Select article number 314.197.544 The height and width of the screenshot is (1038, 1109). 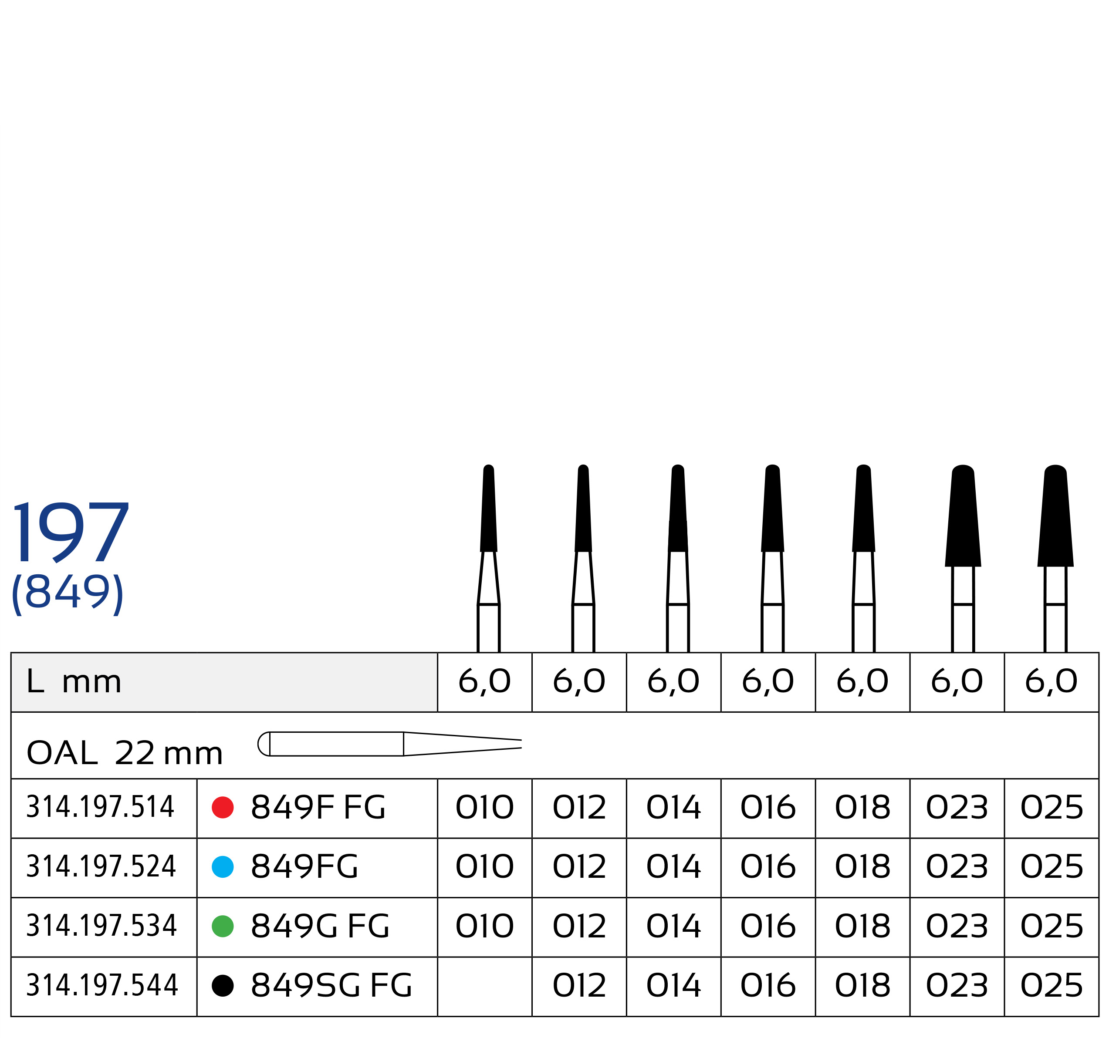tap(102, 986)
